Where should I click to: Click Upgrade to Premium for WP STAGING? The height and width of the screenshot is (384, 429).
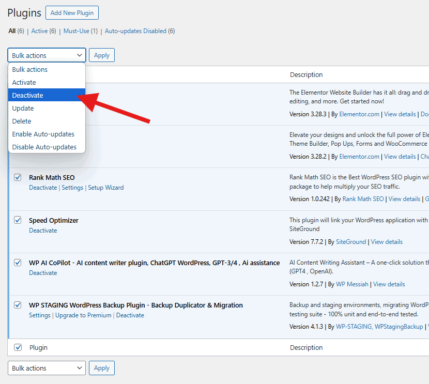pyautogui.click(x=83, y=315)
